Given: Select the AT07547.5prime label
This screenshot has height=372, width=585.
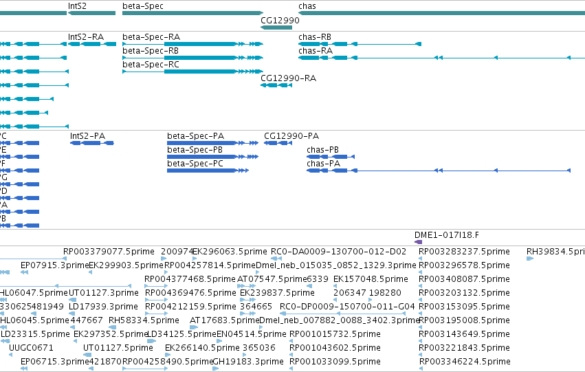Looking at the screenshot, I should (272, 279).
